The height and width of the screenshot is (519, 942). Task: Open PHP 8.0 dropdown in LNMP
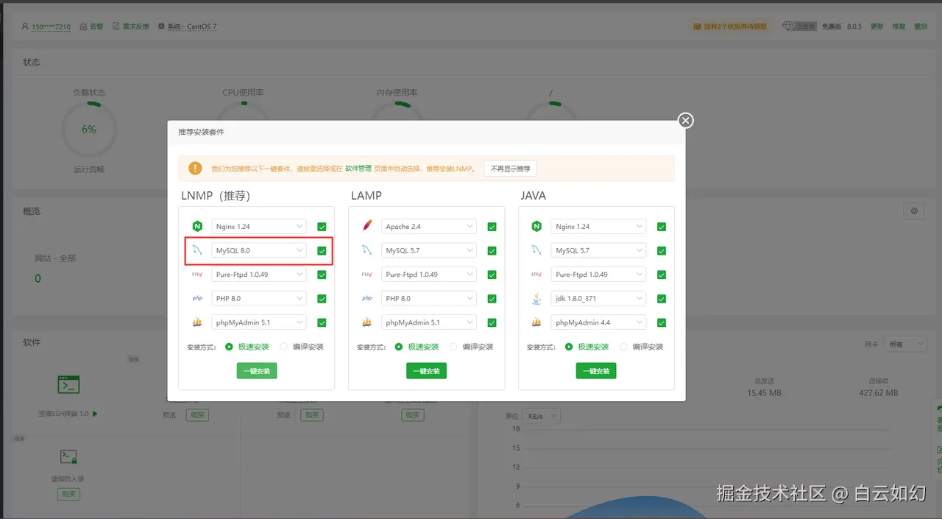pyautogui.click(x=259, y=298)
